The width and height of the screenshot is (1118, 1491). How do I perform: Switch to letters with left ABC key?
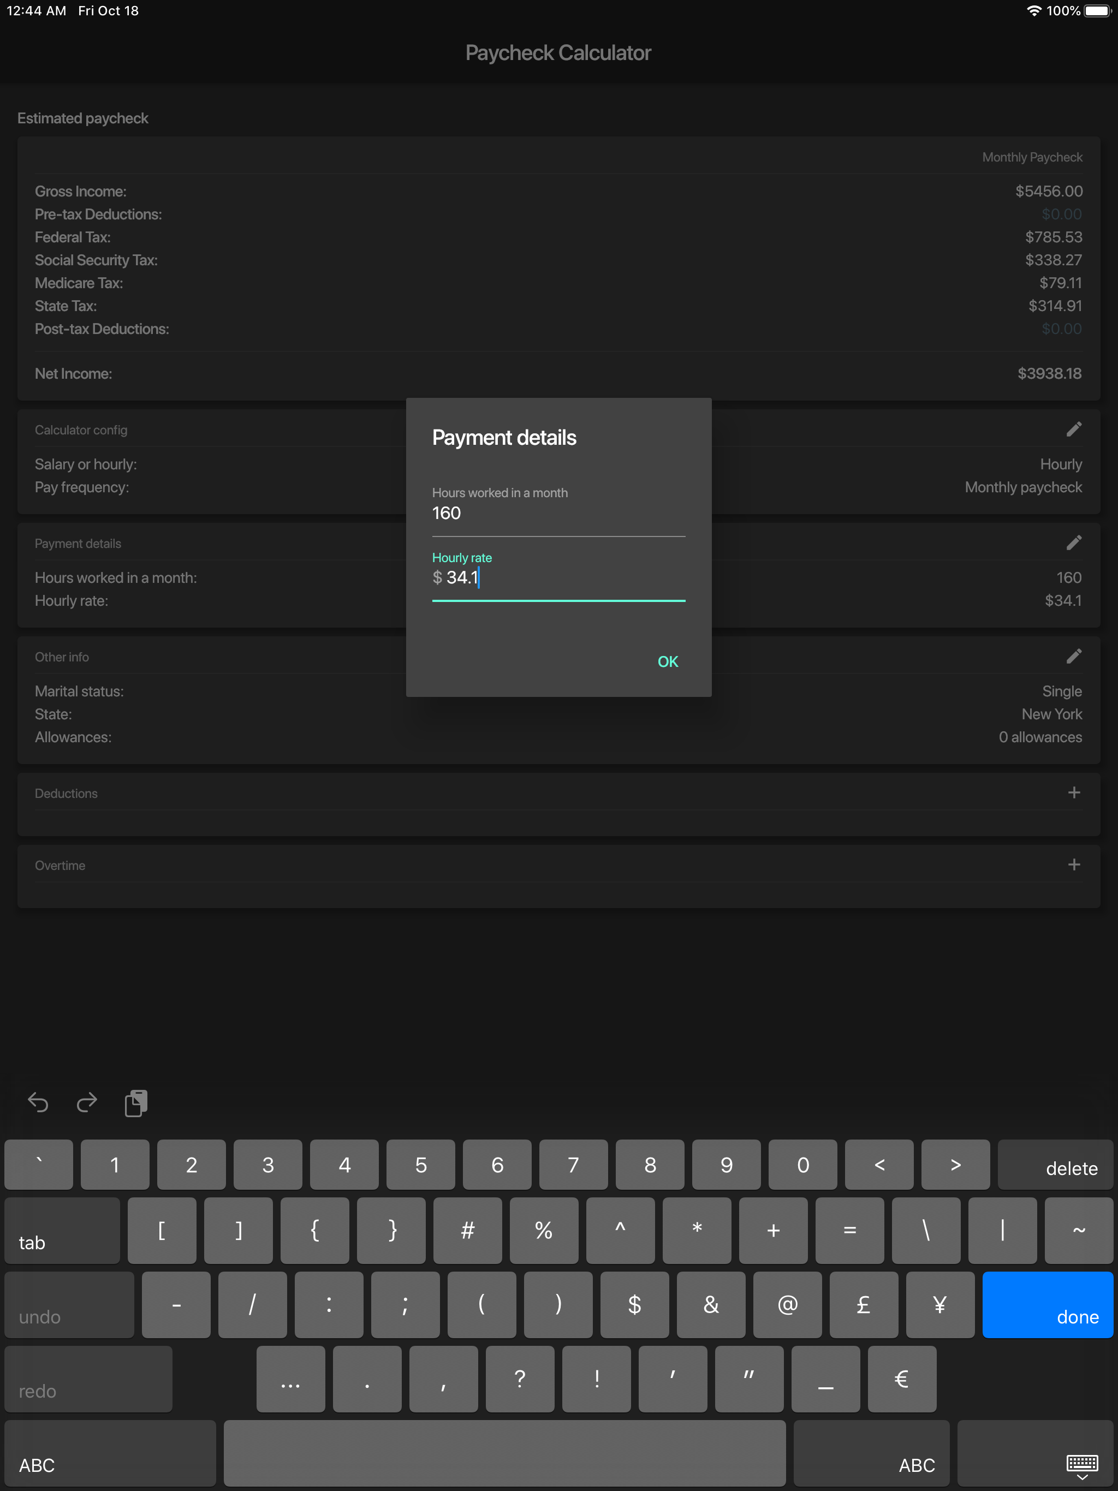pyautogui.click(x=110, y=1453)
